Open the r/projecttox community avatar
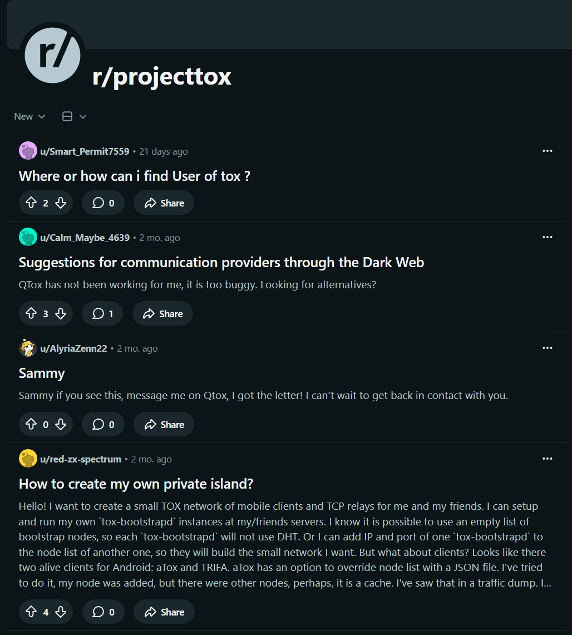The height and width of the screenshot is (635, 572). click(x=52, y=55)
